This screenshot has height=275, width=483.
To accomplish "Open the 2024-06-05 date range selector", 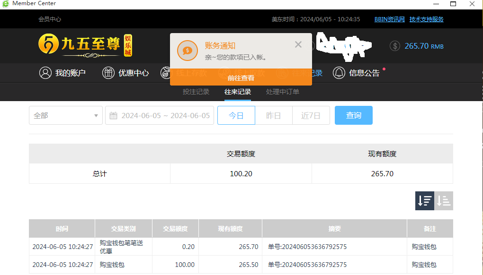I will pyautogui.click(x=159, y=115).
